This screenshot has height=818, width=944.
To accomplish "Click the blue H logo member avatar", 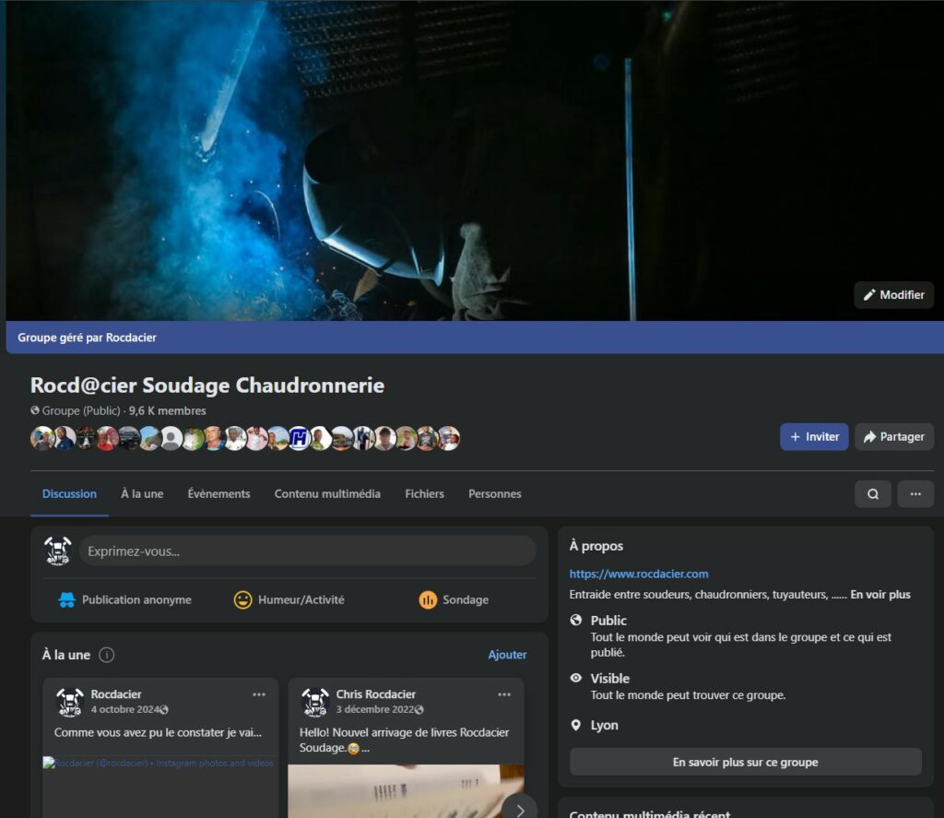I will [300, 438].
